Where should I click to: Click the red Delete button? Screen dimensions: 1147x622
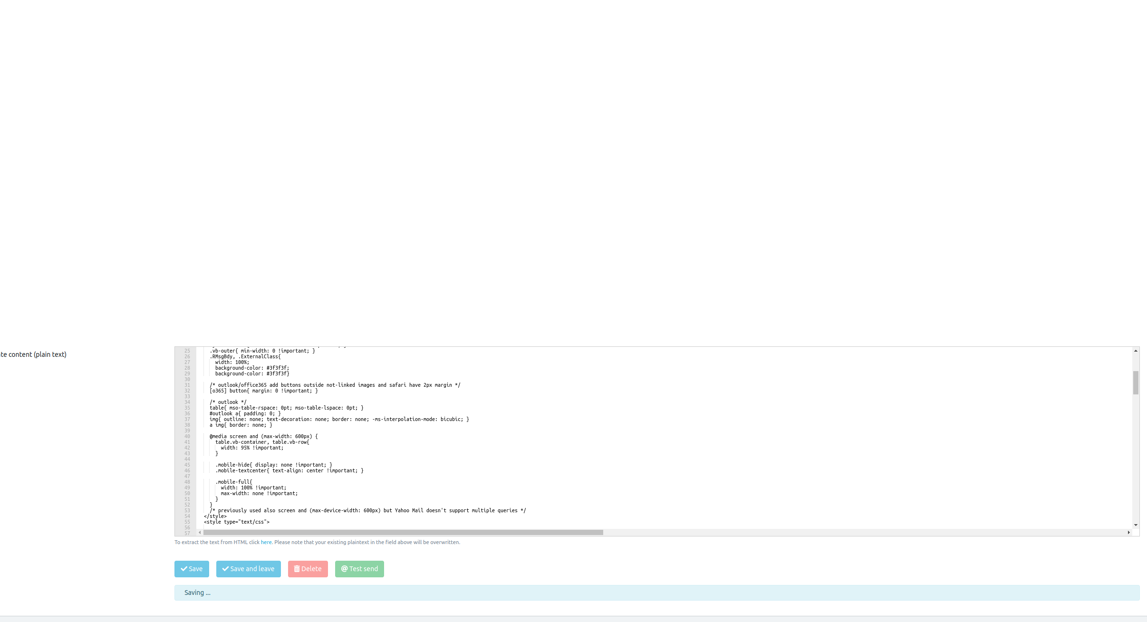coord(308,569)
